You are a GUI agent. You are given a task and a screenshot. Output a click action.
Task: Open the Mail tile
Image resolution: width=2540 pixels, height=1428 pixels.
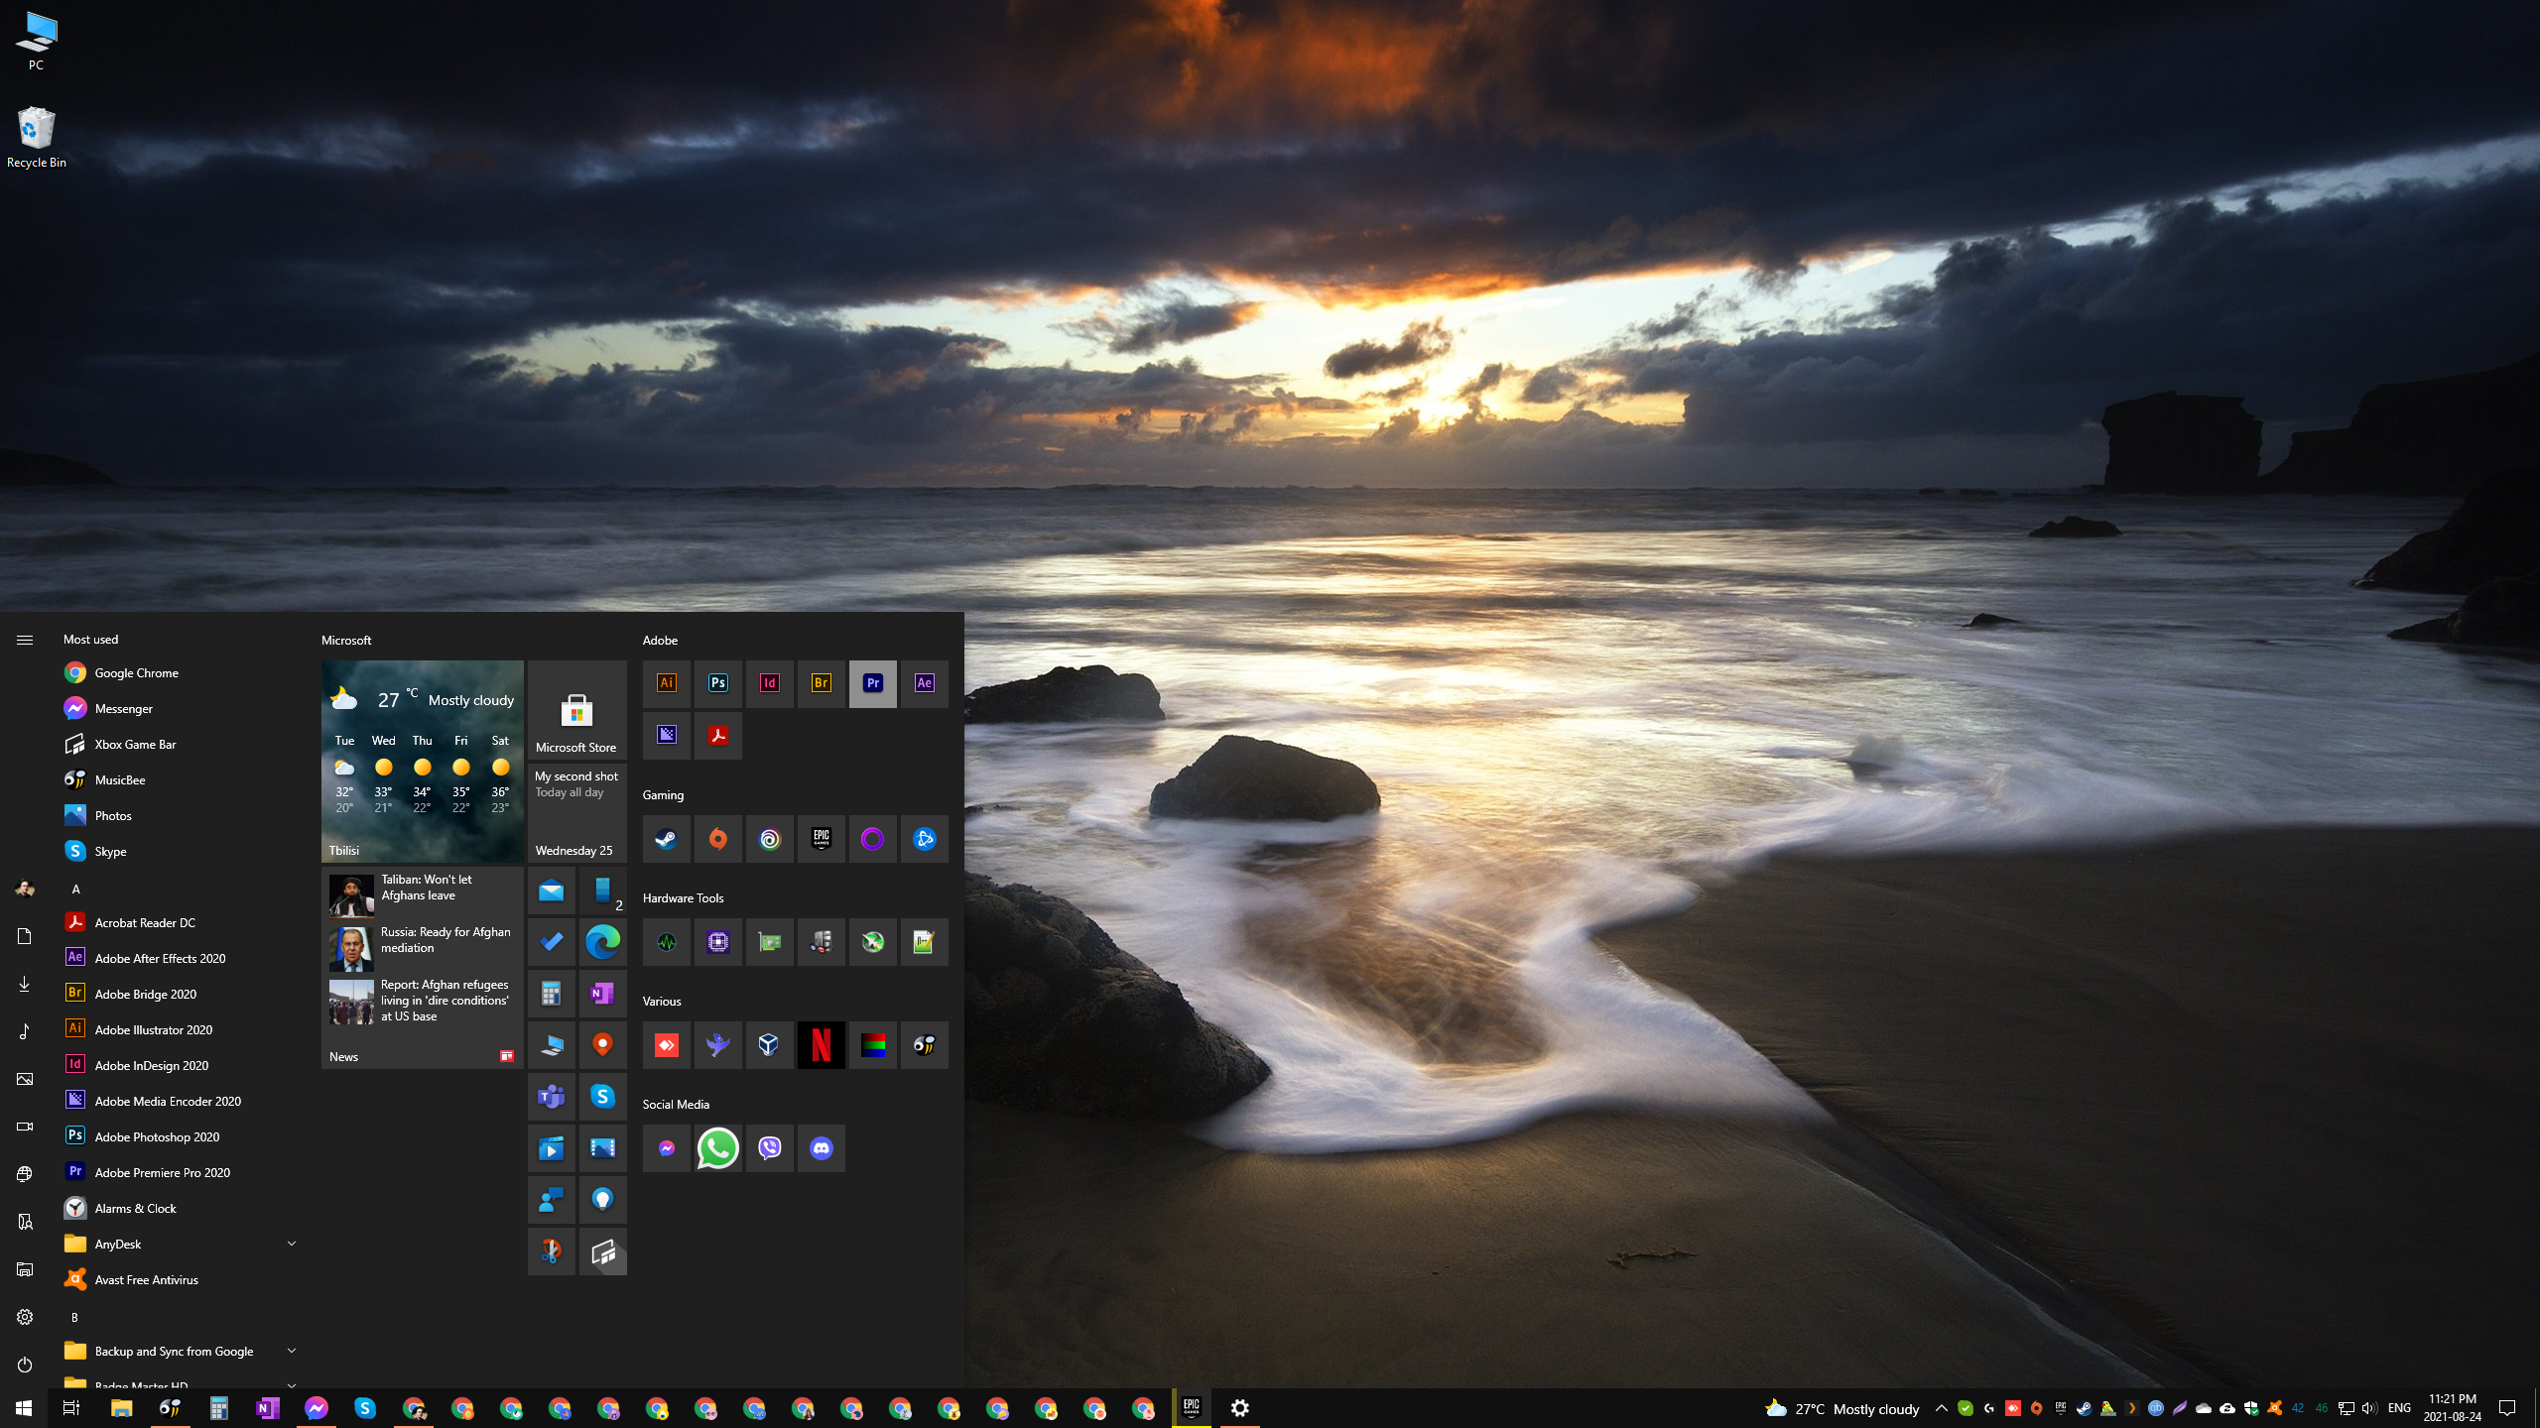pos(551,891)
